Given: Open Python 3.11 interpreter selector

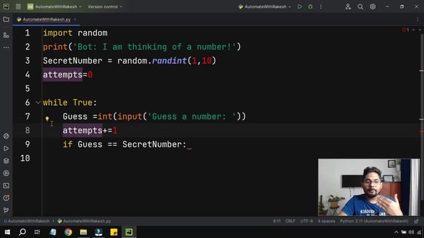Looking at the screenshot, I should point(374,221).
